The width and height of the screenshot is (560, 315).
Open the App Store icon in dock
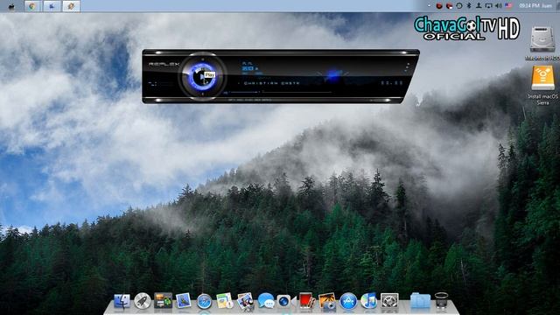pos(348,301)
